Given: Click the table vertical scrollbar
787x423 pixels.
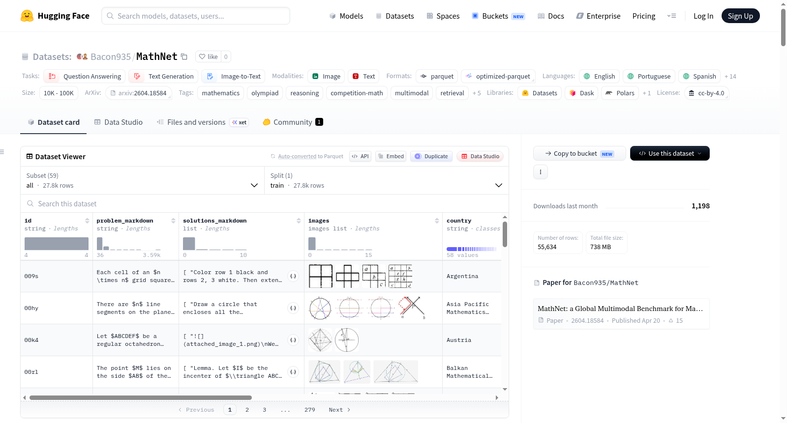Looking at the screenshot, I should 505,234.
